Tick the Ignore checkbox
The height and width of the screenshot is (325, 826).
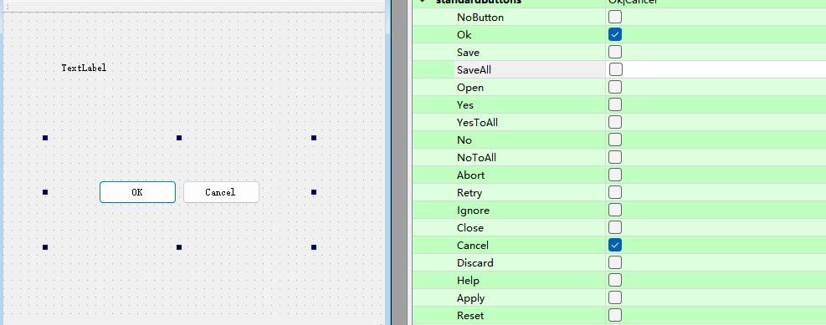tap(615, 210)
